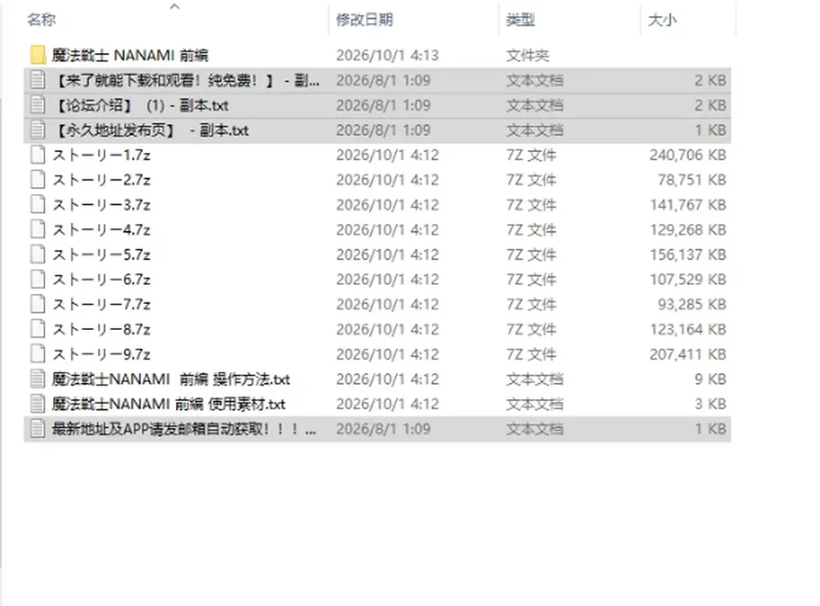The image size is (820, 606).
Task: Select the 使用素材.txt document icon
Action: pos(38,404)
